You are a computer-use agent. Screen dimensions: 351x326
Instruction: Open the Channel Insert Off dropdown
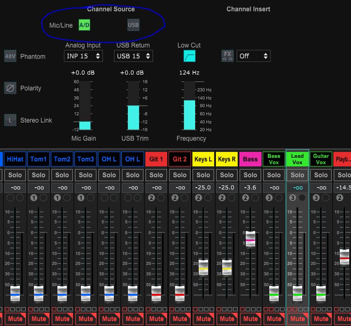click(x=253, y=56)
